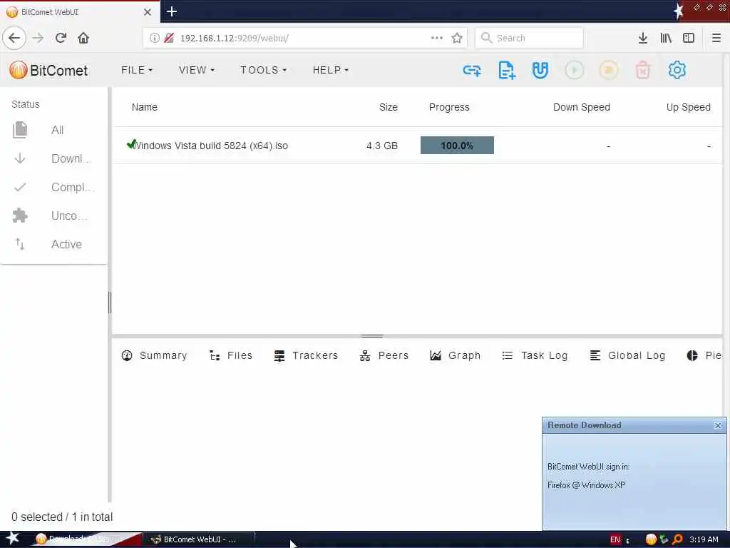Click the magnet link icon
Screen dimensions: 730x548
540,71
